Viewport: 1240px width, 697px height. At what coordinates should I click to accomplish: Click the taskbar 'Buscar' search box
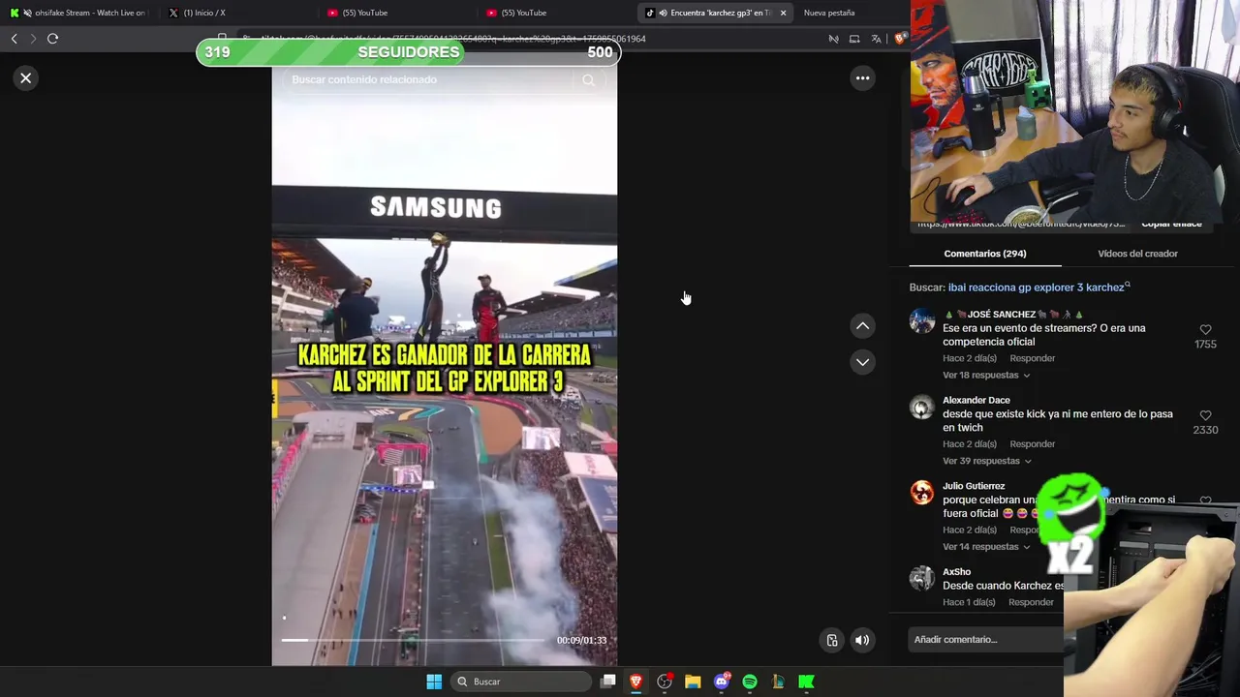[x=522, y=682]
